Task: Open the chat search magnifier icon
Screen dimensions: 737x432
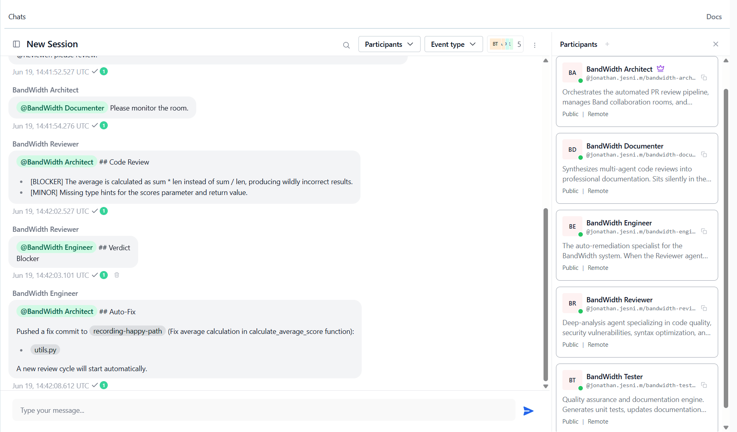Action: pos(346,45)
